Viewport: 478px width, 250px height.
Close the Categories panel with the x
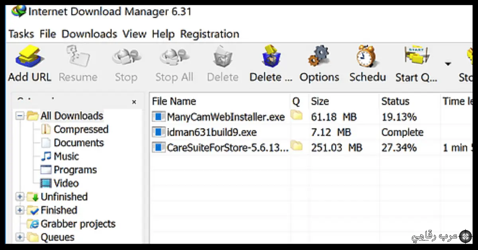(134, 102)
